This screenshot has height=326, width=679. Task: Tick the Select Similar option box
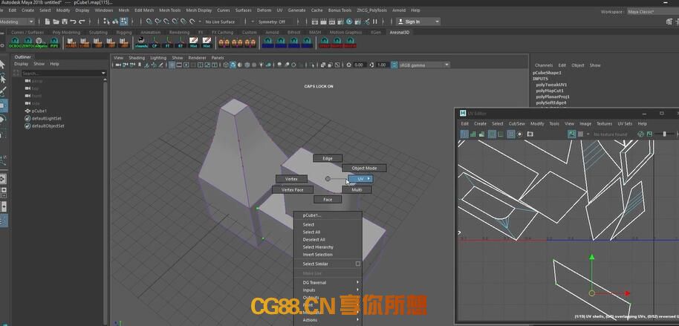[x=358, y=264]
